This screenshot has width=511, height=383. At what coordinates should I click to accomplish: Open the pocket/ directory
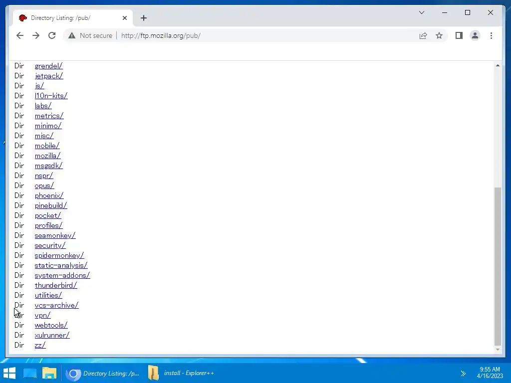click(x=48, y=215)
